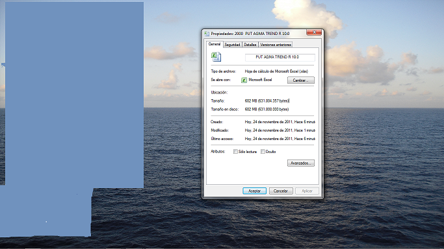
Task: Click the Microsoft Excel icon beside 'Se abre con'
Action: 244,80
